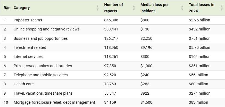Select the $5.70 billion total losses cell
This screenshot has width=225, height=107.
(x=200, y=47)
